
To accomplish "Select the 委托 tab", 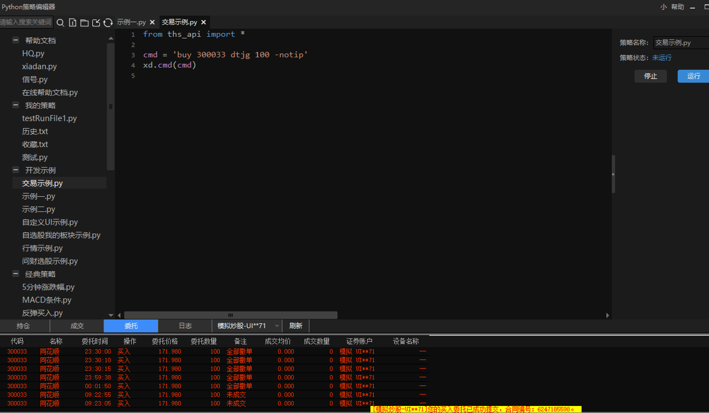I will click(131, 326).
